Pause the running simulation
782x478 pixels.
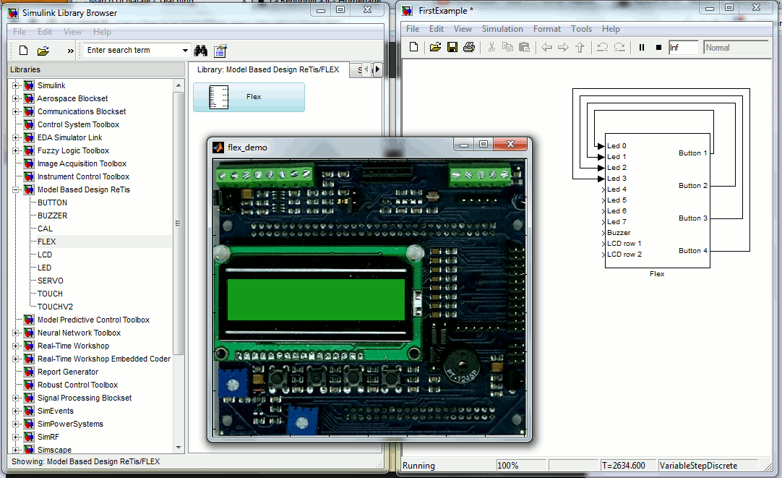(642, 48)
